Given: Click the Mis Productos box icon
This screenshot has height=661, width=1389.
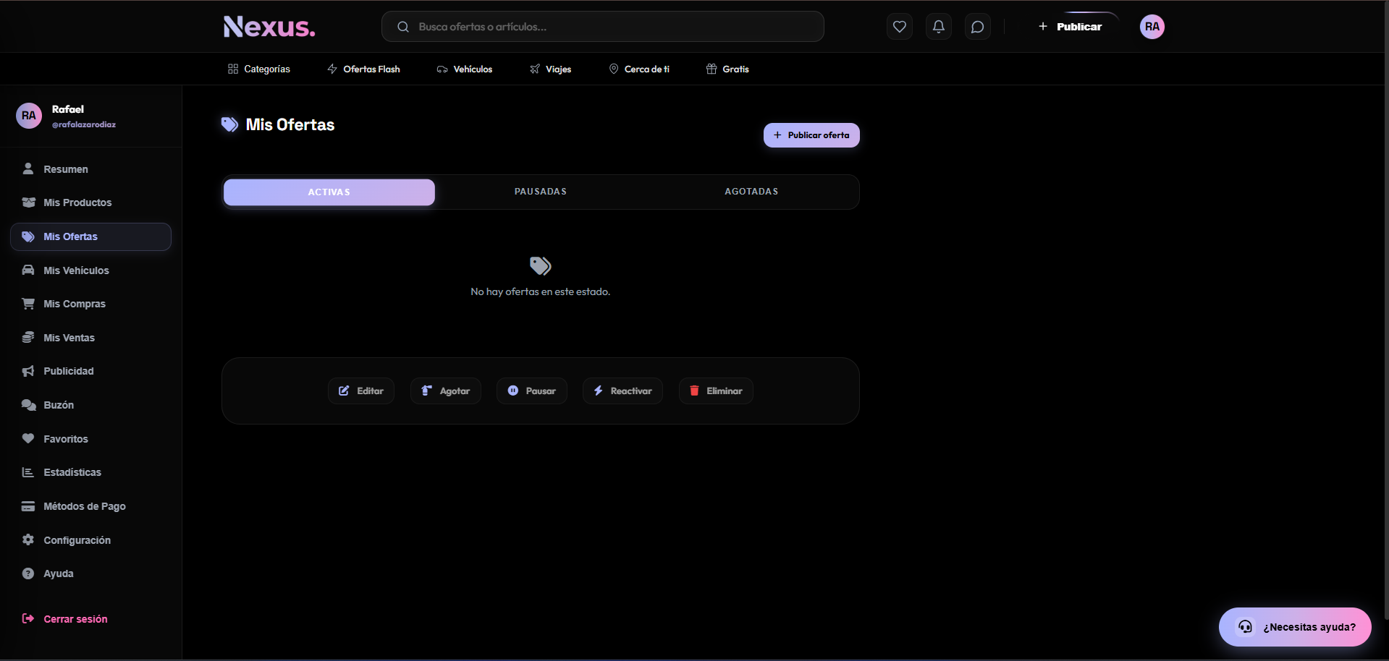Looking at the screenshot, I should tap(28, 202).
